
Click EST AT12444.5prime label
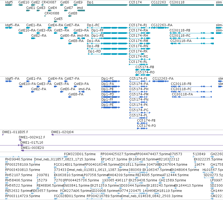tap(175, 175)
